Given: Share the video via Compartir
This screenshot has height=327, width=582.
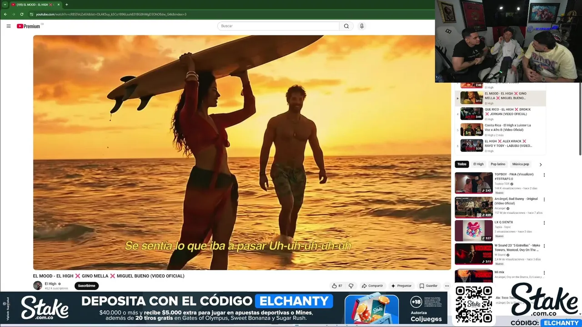Looking at the screenshot, I should tap(372, 286).
